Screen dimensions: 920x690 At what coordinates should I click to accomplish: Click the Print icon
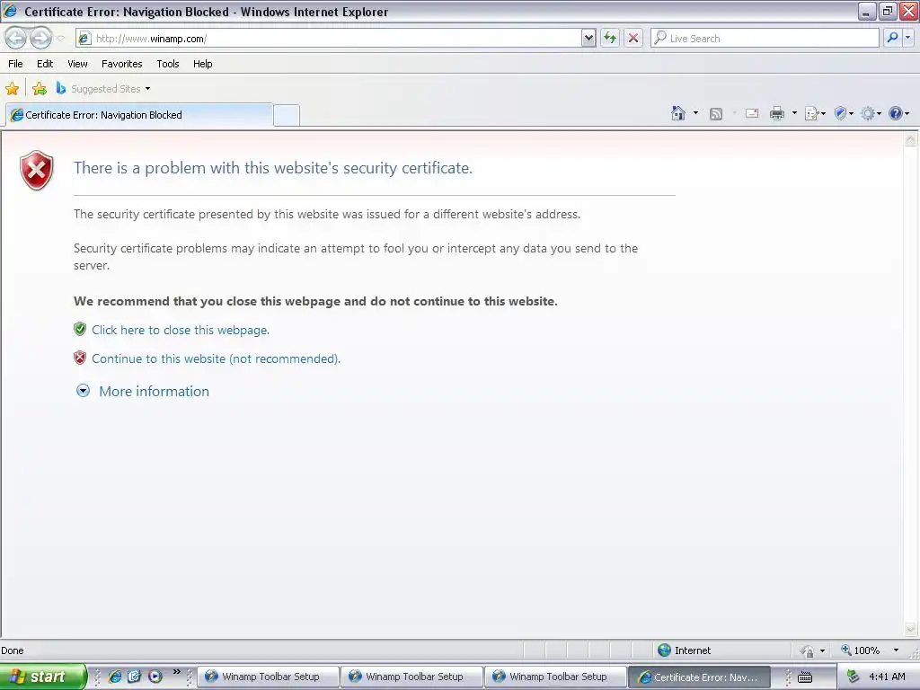pyautogui.click(x=777, y=114)
